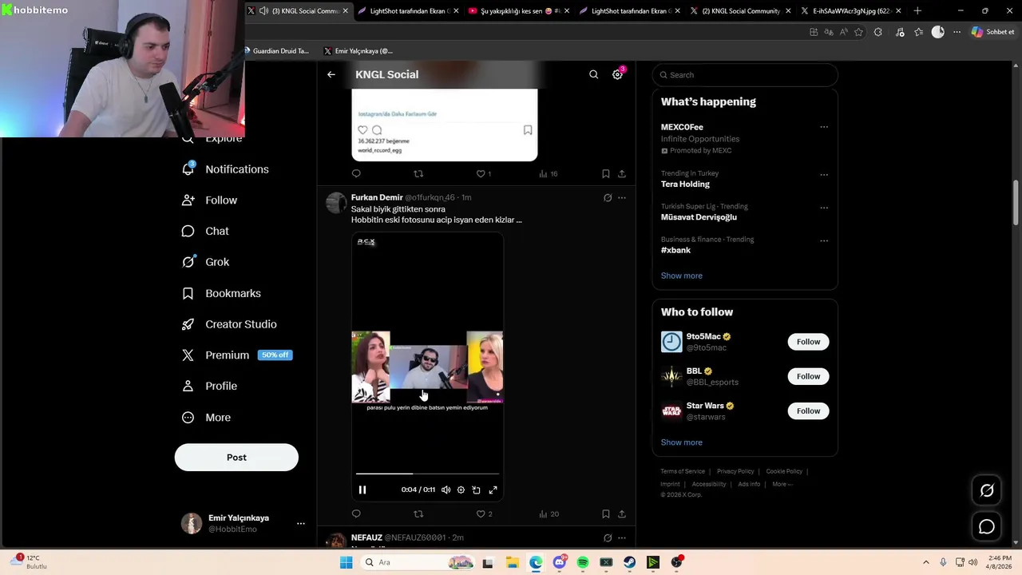The height and width of the screenshot is (575, 1022).
Task: Open Furkan Demir's profile avatar
Action: point(336,203)
